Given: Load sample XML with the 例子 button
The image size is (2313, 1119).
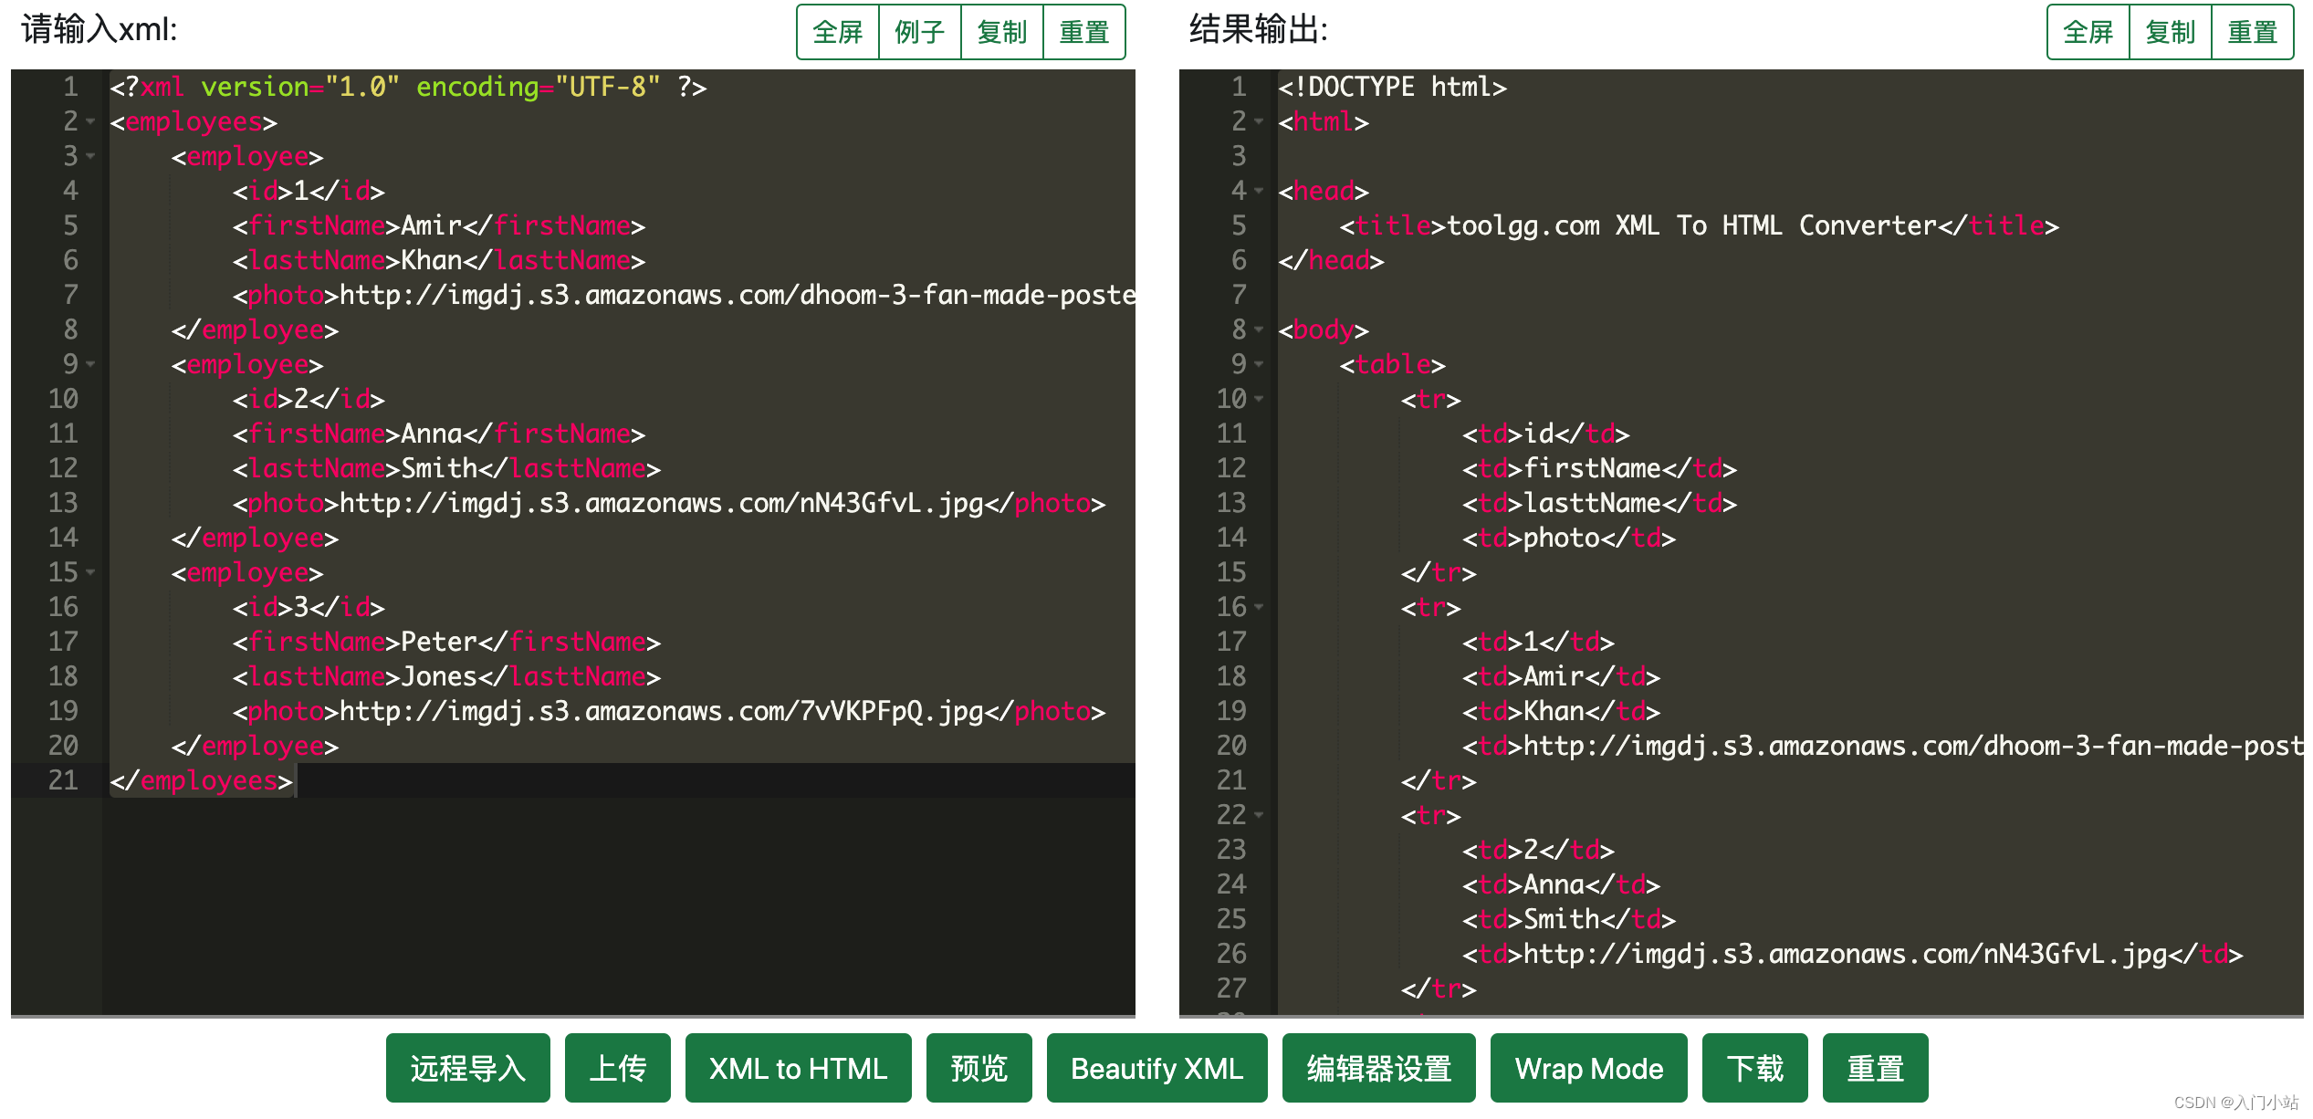Looking at the screenshot, I should tap(919, 31).
